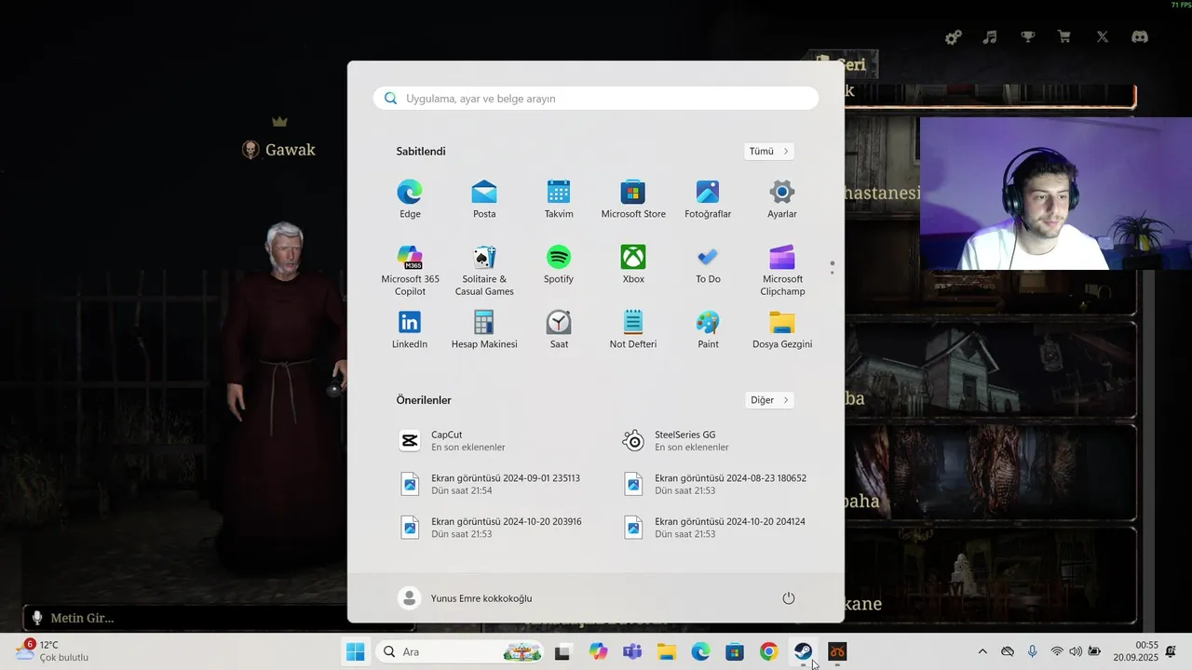The width and height of the screenshot is (1192, 670).
Task: Click the Start menu search field
Action: tap(596, 98)
